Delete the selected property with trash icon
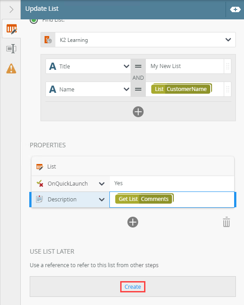This screenshot has height=305, width=244. (226, 222)
